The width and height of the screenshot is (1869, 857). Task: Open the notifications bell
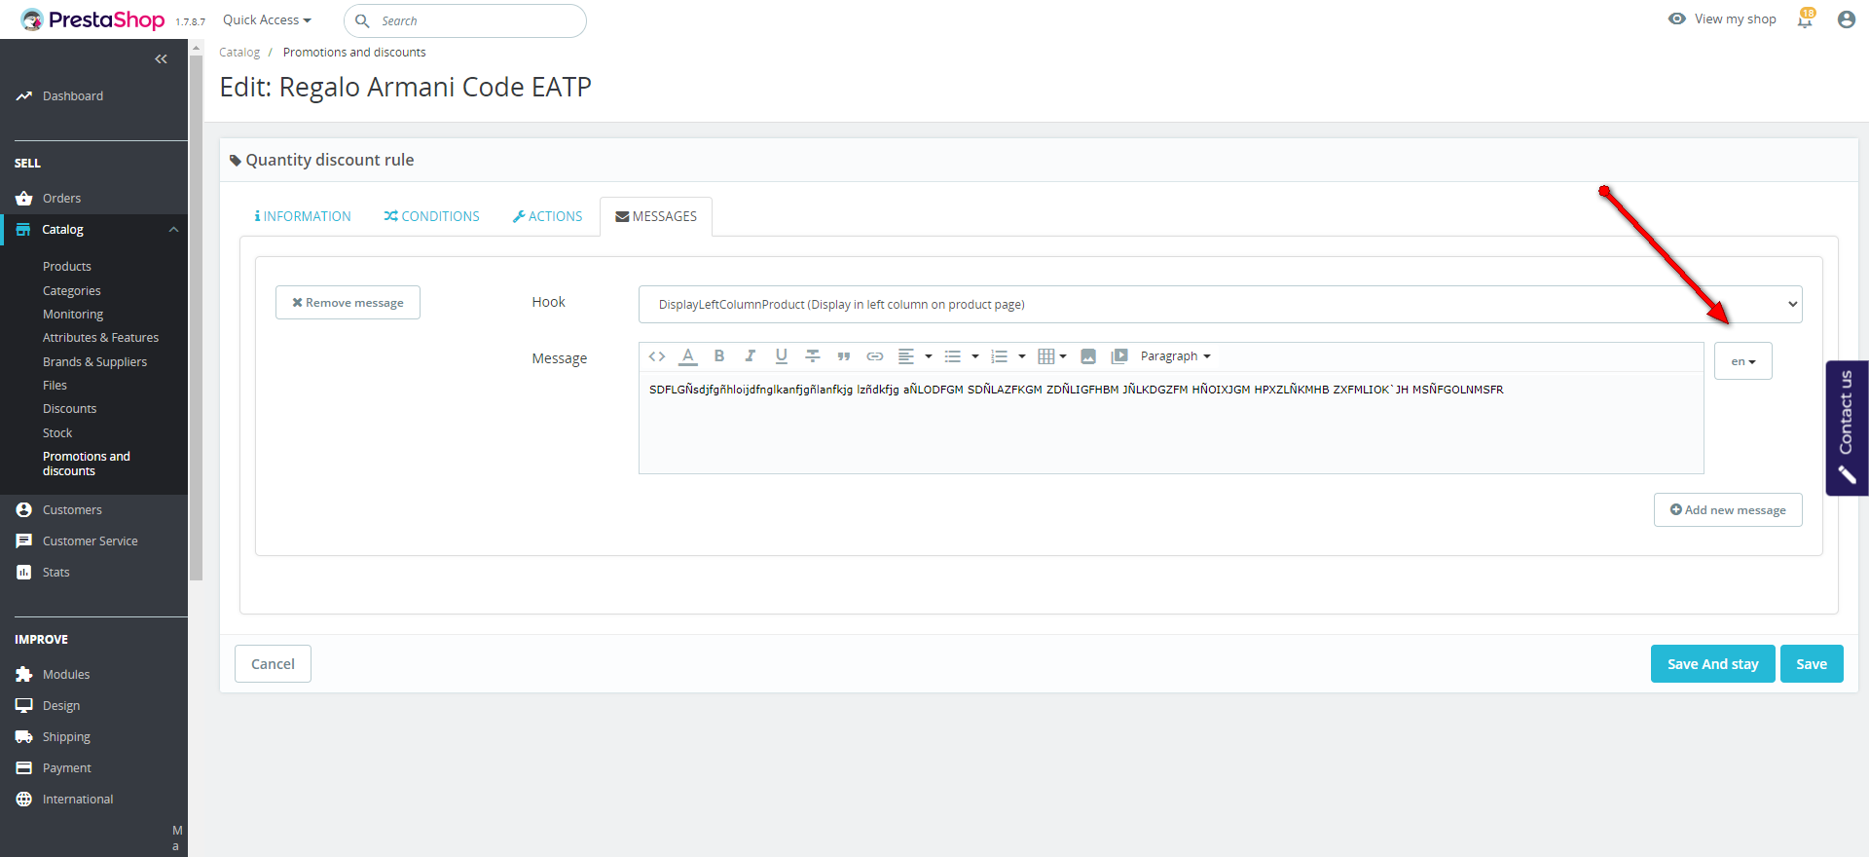(x=1806, y=19)
